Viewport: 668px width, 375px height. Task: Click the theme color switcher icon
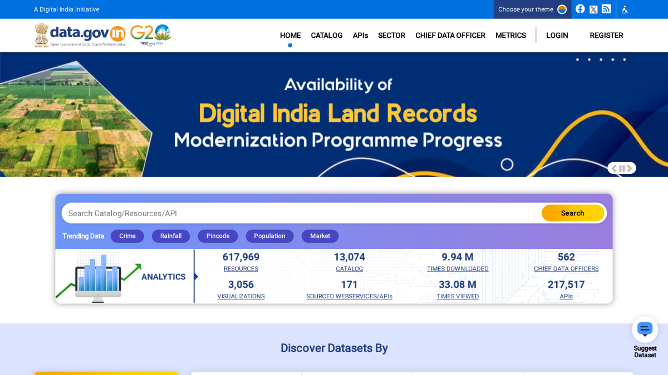[x=562, y=9]
